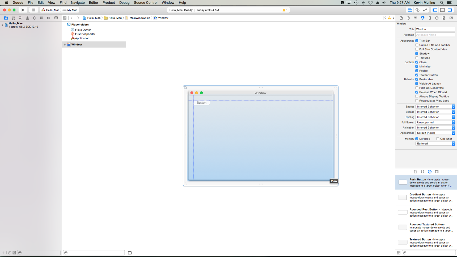Hide the utilities pane

click(450, 10)
